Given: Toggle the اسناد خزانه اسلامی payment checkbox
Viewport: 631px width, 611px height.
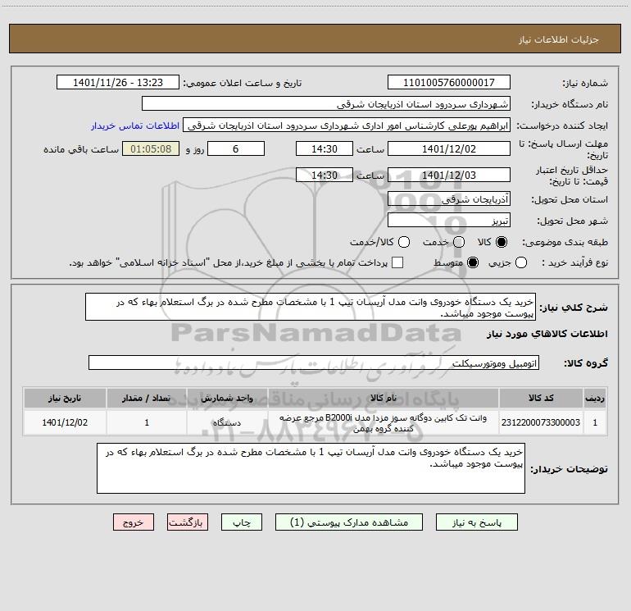Looking at the screenshot, I should click(397, 262).
